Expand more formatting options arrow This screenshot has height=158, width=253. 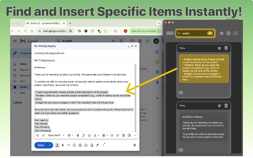tap(135, 136)
